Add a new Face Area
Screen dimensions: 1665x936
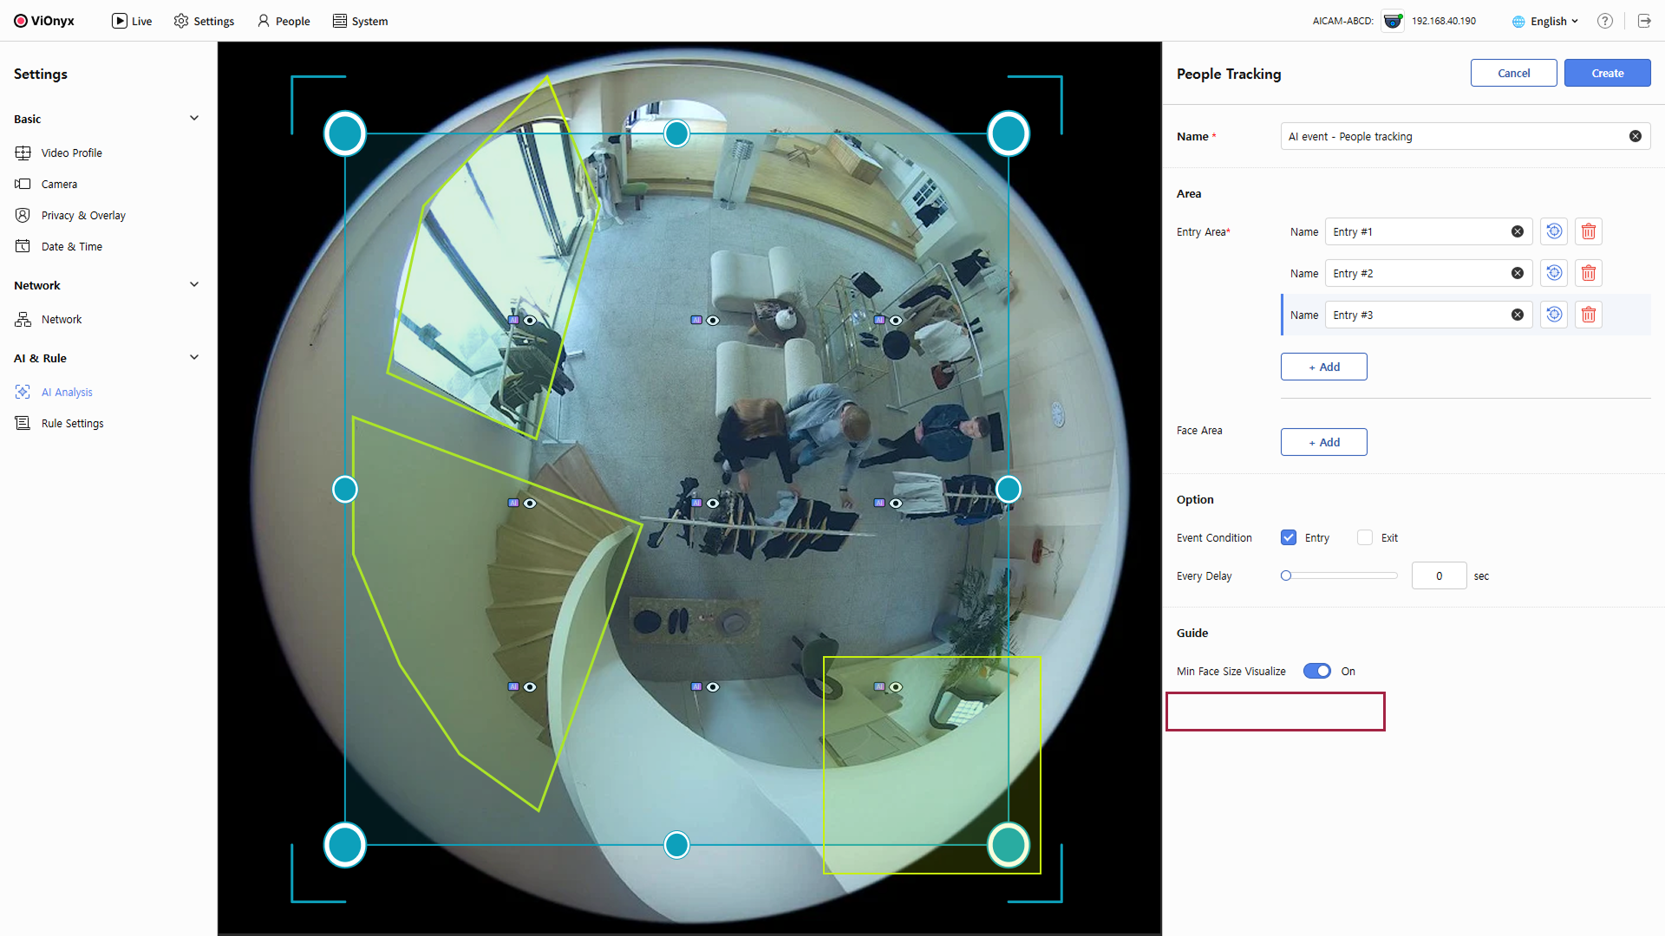(x=1323, y=442)
